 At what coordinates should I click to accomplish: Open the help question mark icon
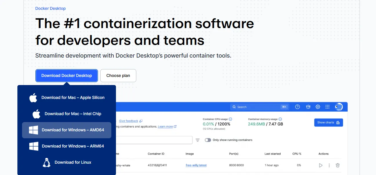click(x=297, y=107)
